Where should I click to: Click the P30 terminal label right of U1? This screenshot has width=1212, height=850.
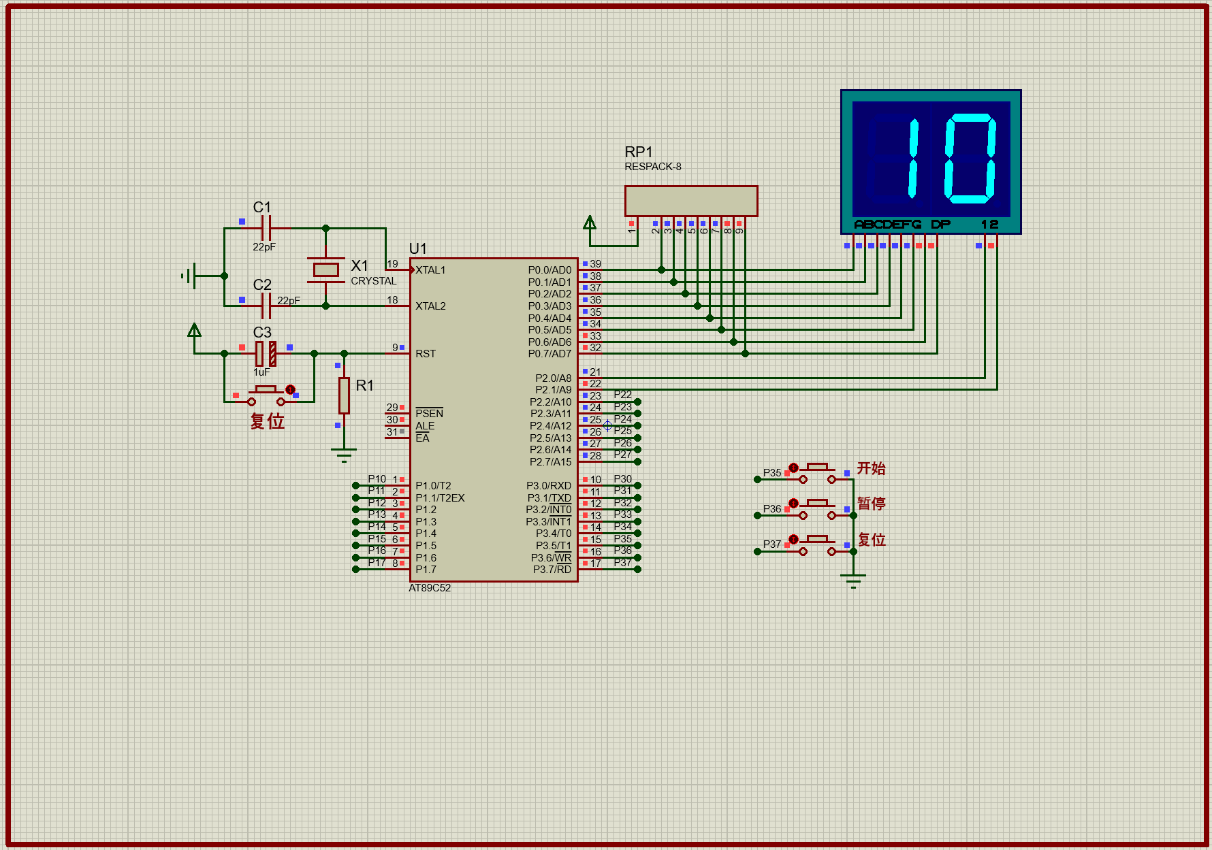[x=622, y=479]
